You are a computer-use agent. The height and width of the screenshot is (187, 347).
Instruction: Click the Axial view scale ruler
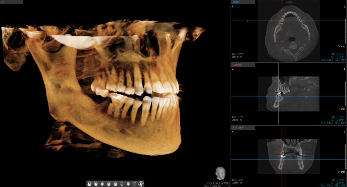(x=341, y=46)
